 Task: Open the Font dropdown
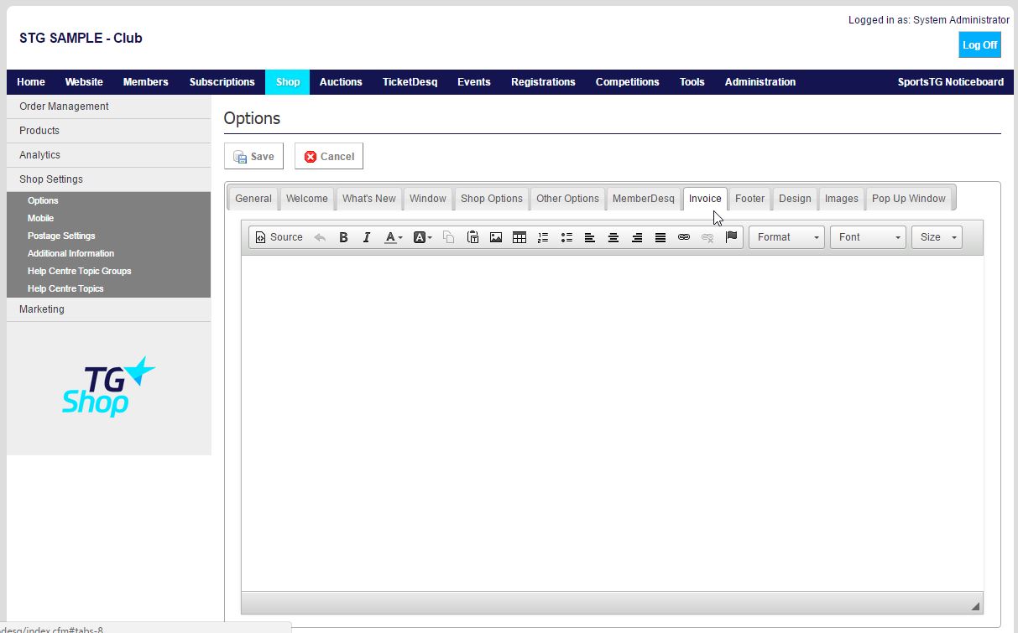coord(868,237)
